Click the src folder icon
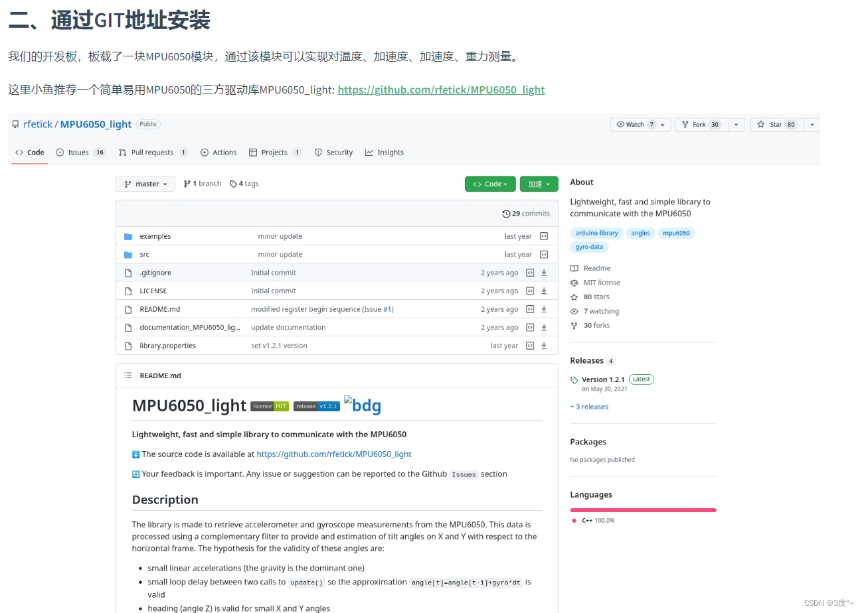The width and height of the screenshot is (864, 613). pos(128,254)
